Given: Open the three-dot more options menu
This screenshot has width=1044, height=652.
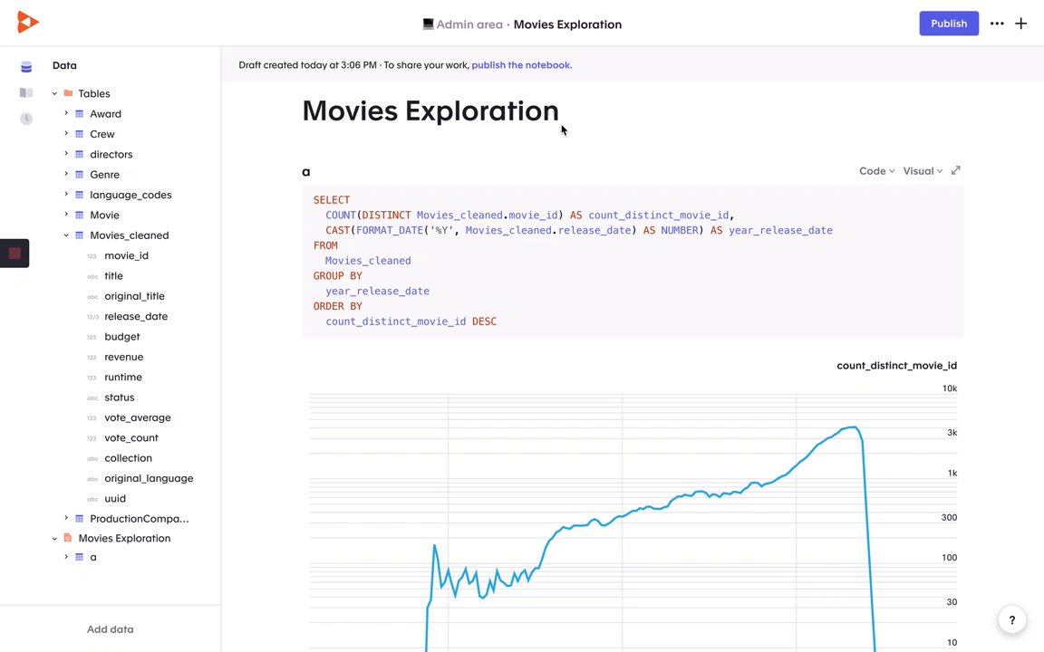Looking at the screenshot, I should click(x=997, y=24).
